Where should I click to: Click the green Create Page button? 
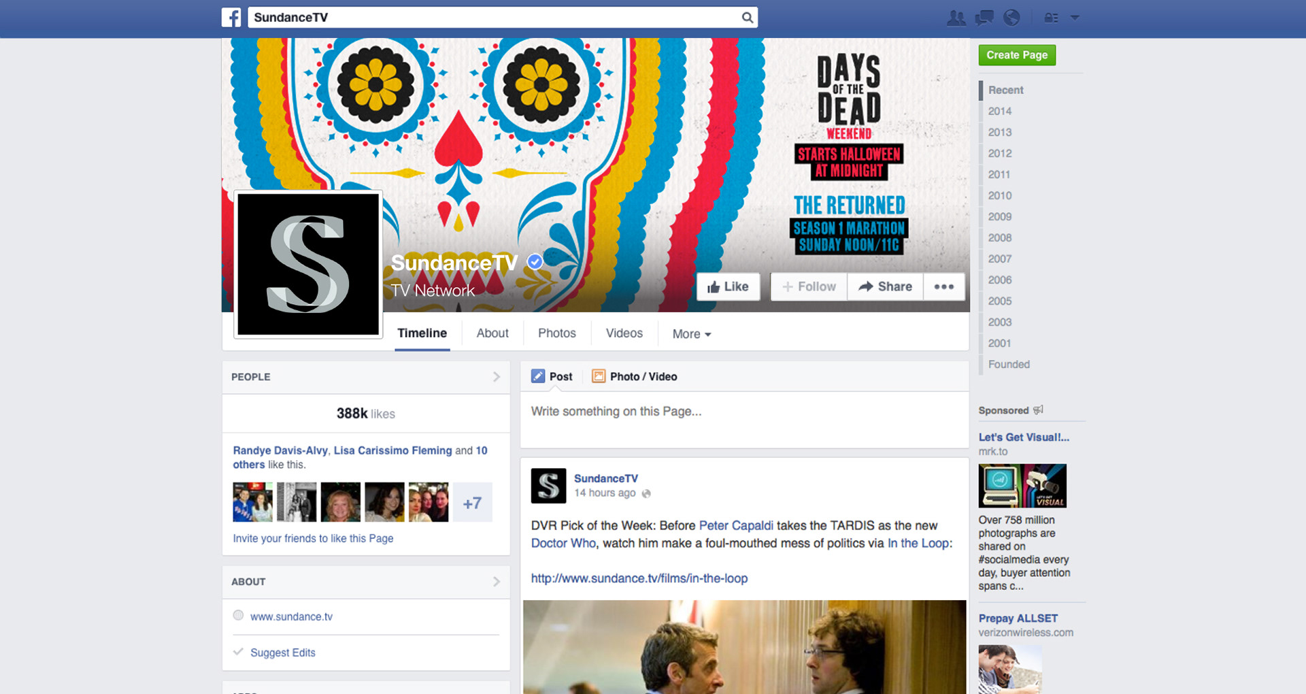1017,55
